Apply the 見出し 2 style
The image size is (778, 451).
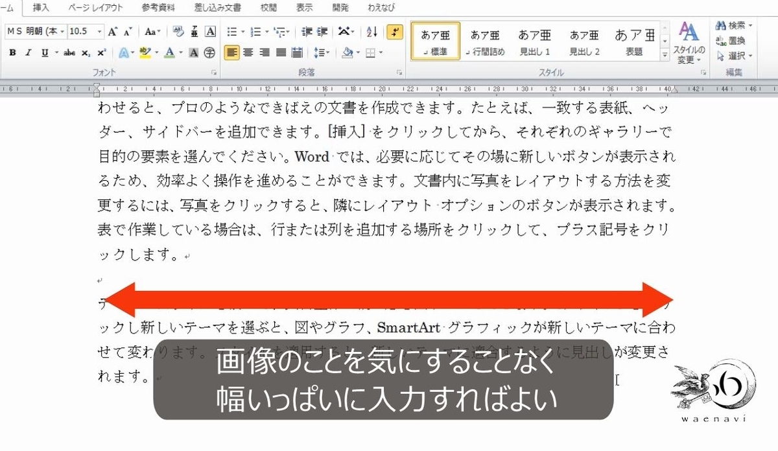(585, 41)
